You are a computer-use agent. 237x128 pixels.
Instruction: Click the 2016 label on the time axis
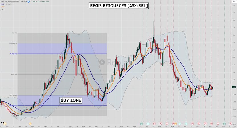click(x=109, y=127)
